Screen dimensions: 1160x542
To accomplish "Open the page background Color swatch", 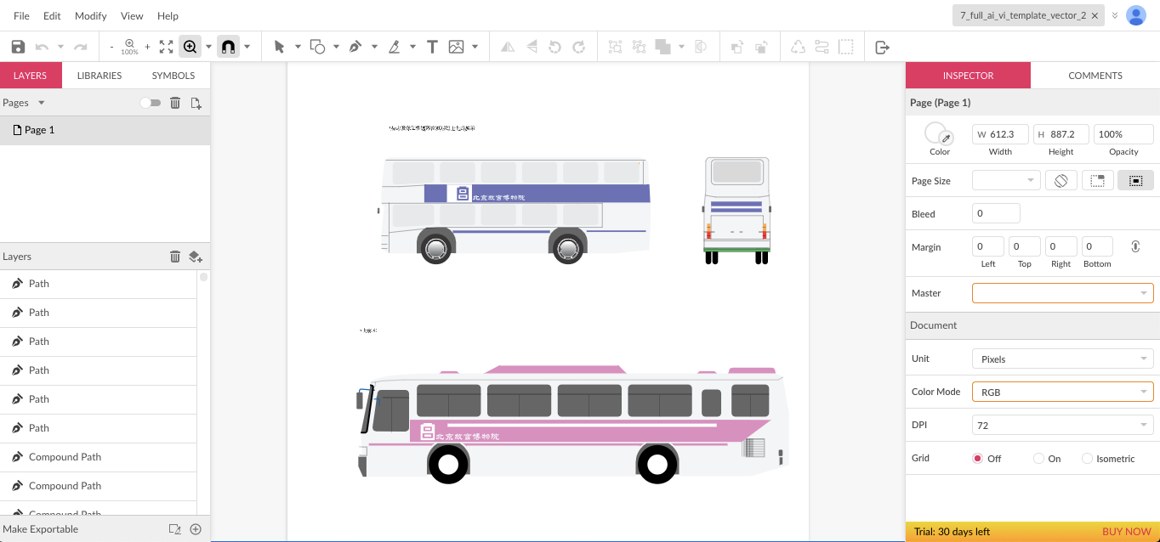I will point(935,133).
